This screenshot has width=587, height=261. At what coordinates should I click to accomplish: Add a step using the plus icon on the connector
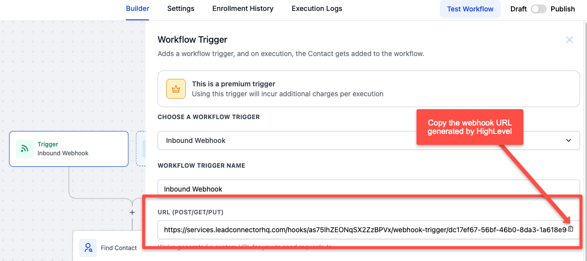132,212
